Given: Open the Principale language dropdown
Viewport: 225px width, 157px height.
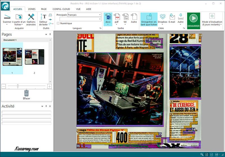Looking at the screenshot, I should click(x=100, y=15).
